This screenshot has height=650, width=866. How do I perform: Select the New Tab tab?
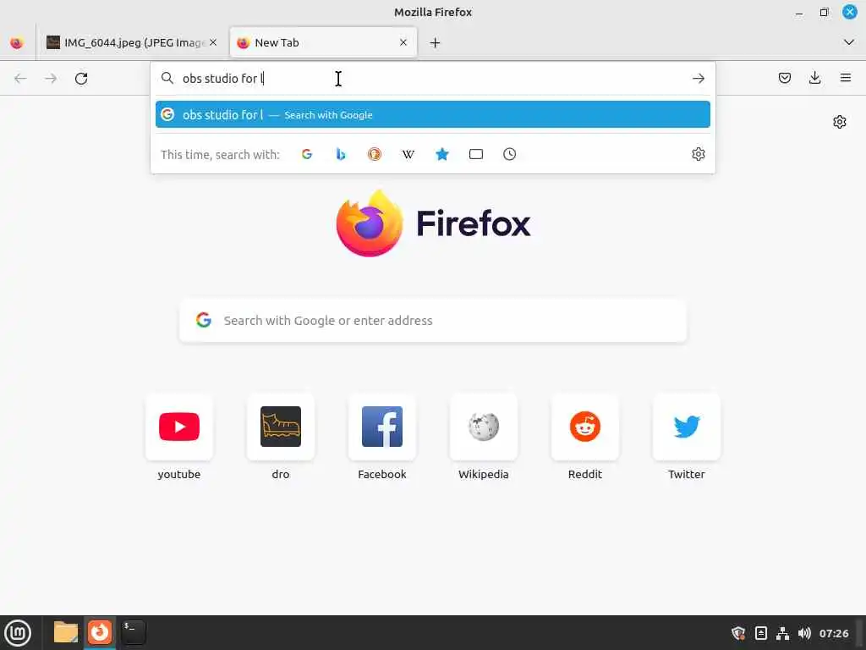[323, 42]
